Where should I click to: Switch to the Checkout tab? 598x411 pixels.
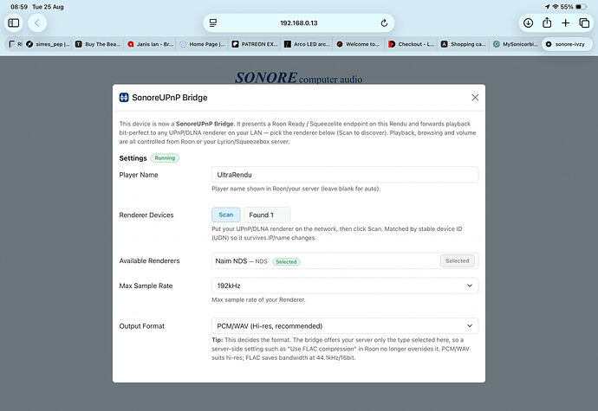pyautogui.click(x=411, y=44)
